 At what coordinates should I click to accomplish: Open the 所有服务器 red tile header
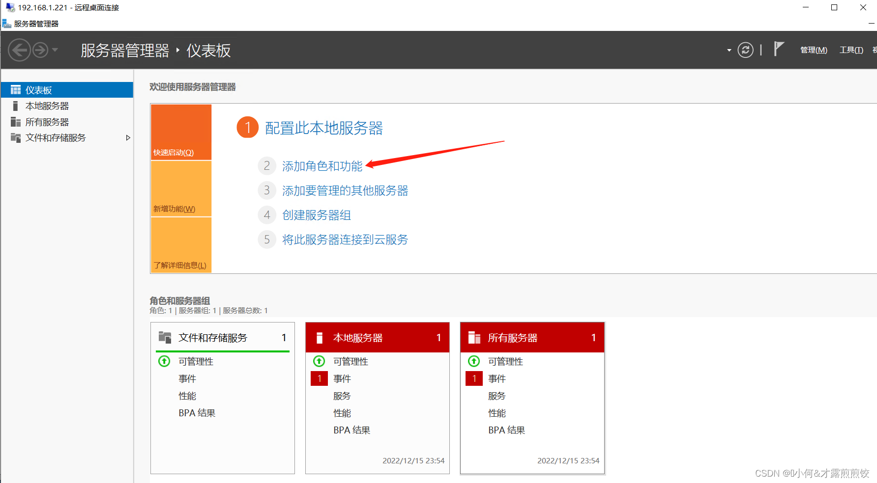pos(532,338)
